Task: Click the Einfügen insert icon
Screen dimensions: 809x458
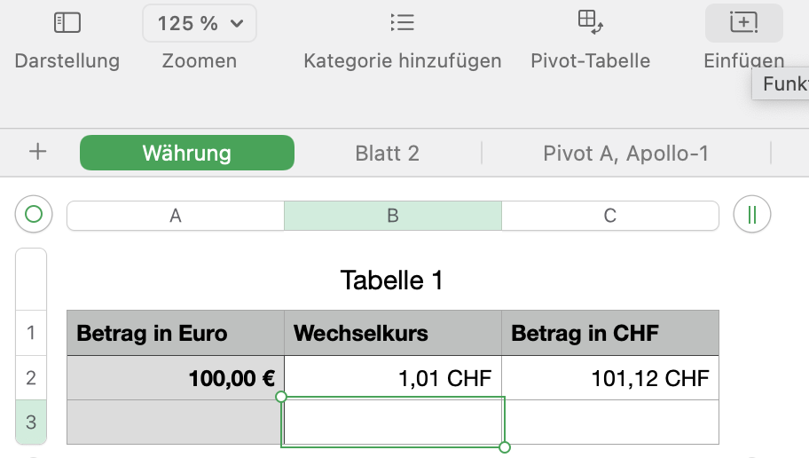Action: click(x=743, y=23)
